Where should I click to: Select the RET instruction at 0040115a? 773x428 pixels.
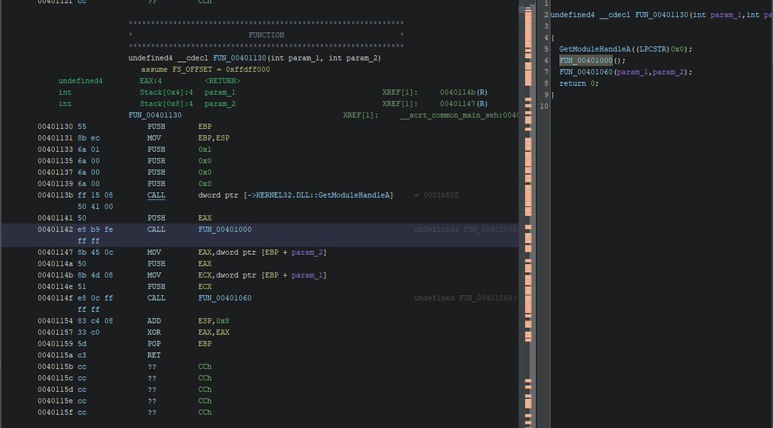pos(153,355)
